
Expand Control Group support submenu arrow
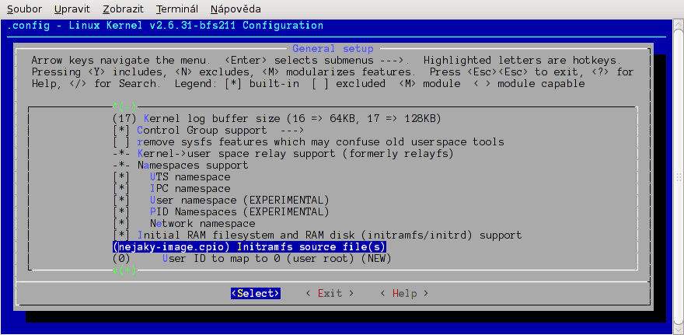[x=291, y=130]
